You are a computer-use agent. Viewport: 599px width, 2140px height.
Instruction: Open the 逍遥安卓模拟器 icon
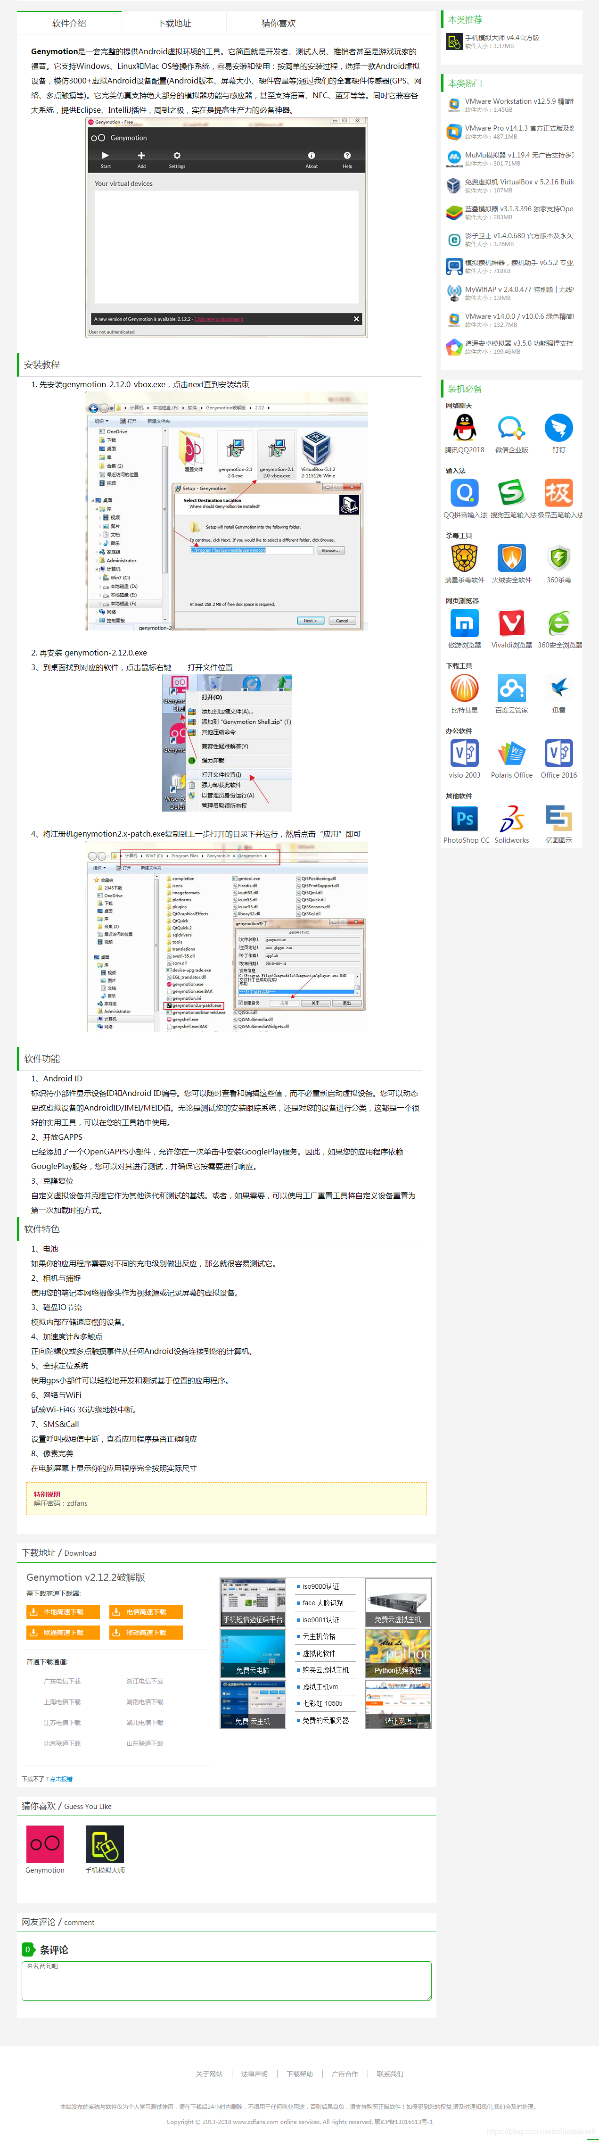click(454, 347)
